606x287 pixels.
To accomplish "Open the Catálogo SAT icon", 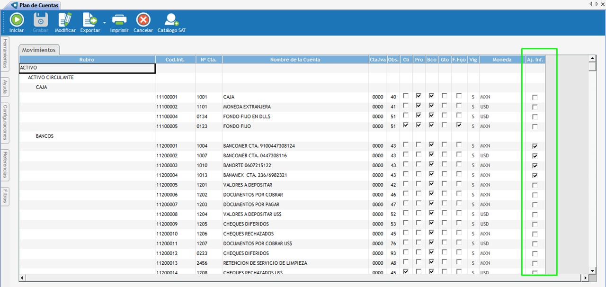I will [171, 20].
